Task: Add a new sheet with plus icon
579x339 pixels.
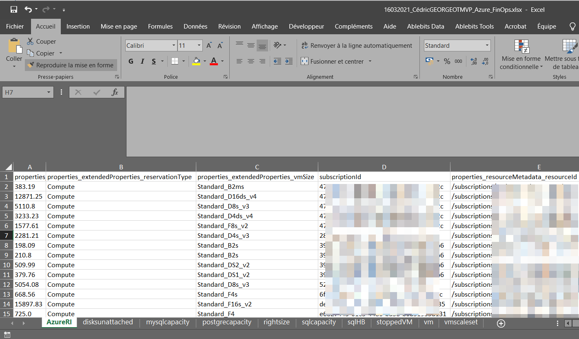Action: point(501,323)
